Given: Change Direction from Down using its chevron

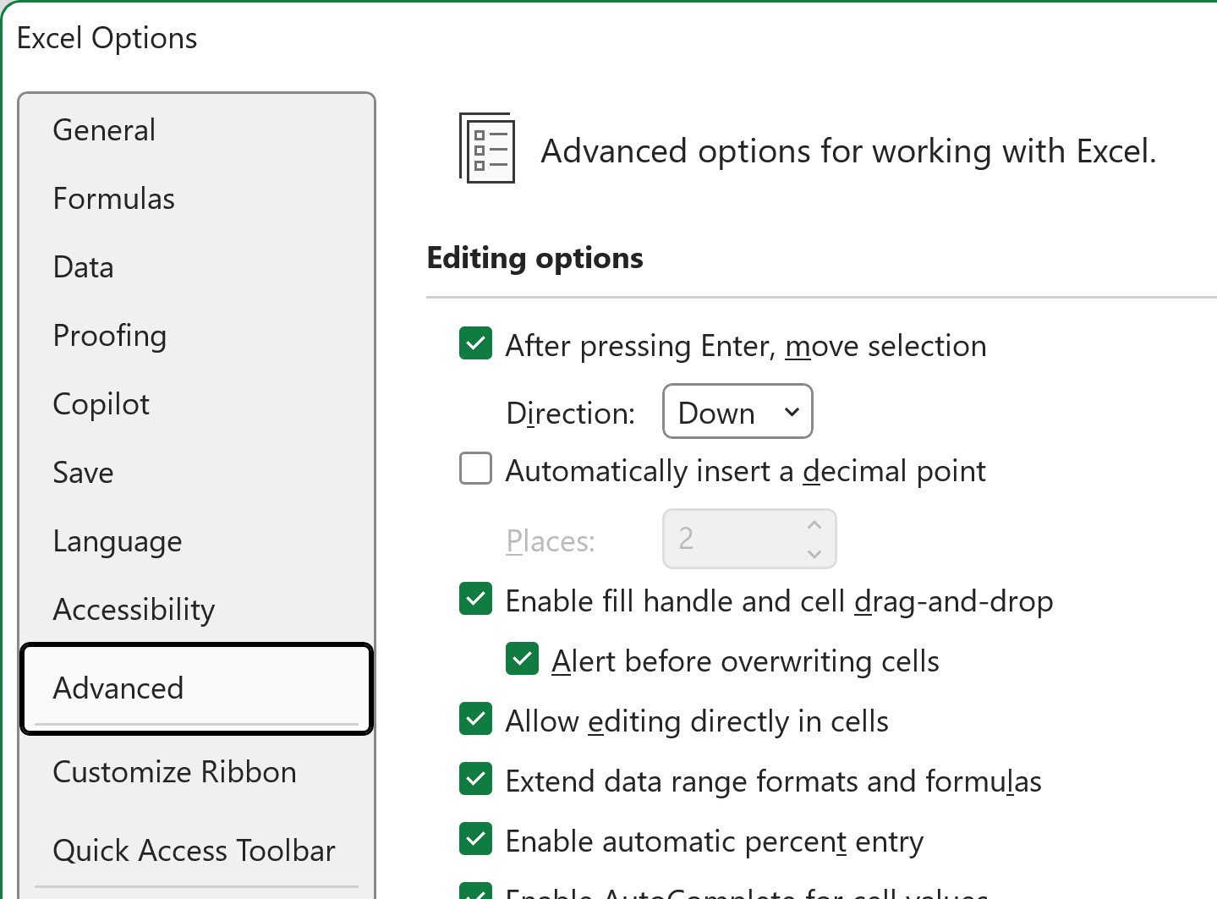Looking at the screenshot, I should (791, 412).
